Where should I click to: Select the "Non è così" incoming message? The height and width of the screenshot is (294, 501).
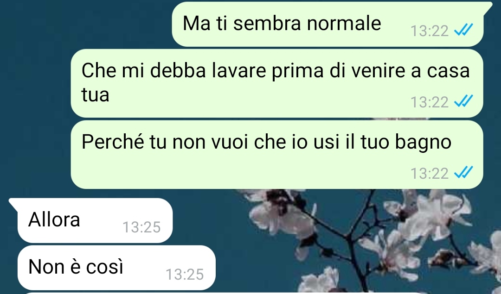tap(116, 268)
